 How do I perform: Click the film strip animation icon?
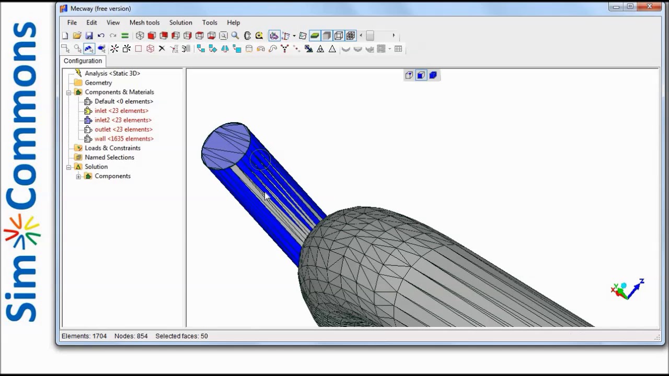coord(381,49)
